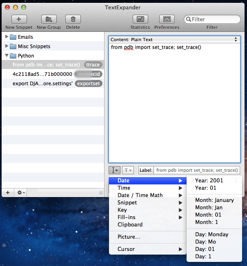Click the Delete trash icon
Screen dimensions: 247x266
point(73,19)
